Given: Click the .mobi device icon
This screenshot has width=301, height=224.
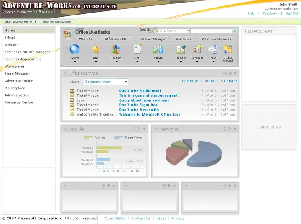Looking at the screenshot, I should click(213, 49).
